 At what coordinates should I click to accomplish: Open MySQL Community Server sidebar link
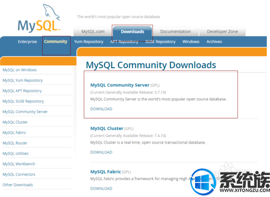[25, 112]
